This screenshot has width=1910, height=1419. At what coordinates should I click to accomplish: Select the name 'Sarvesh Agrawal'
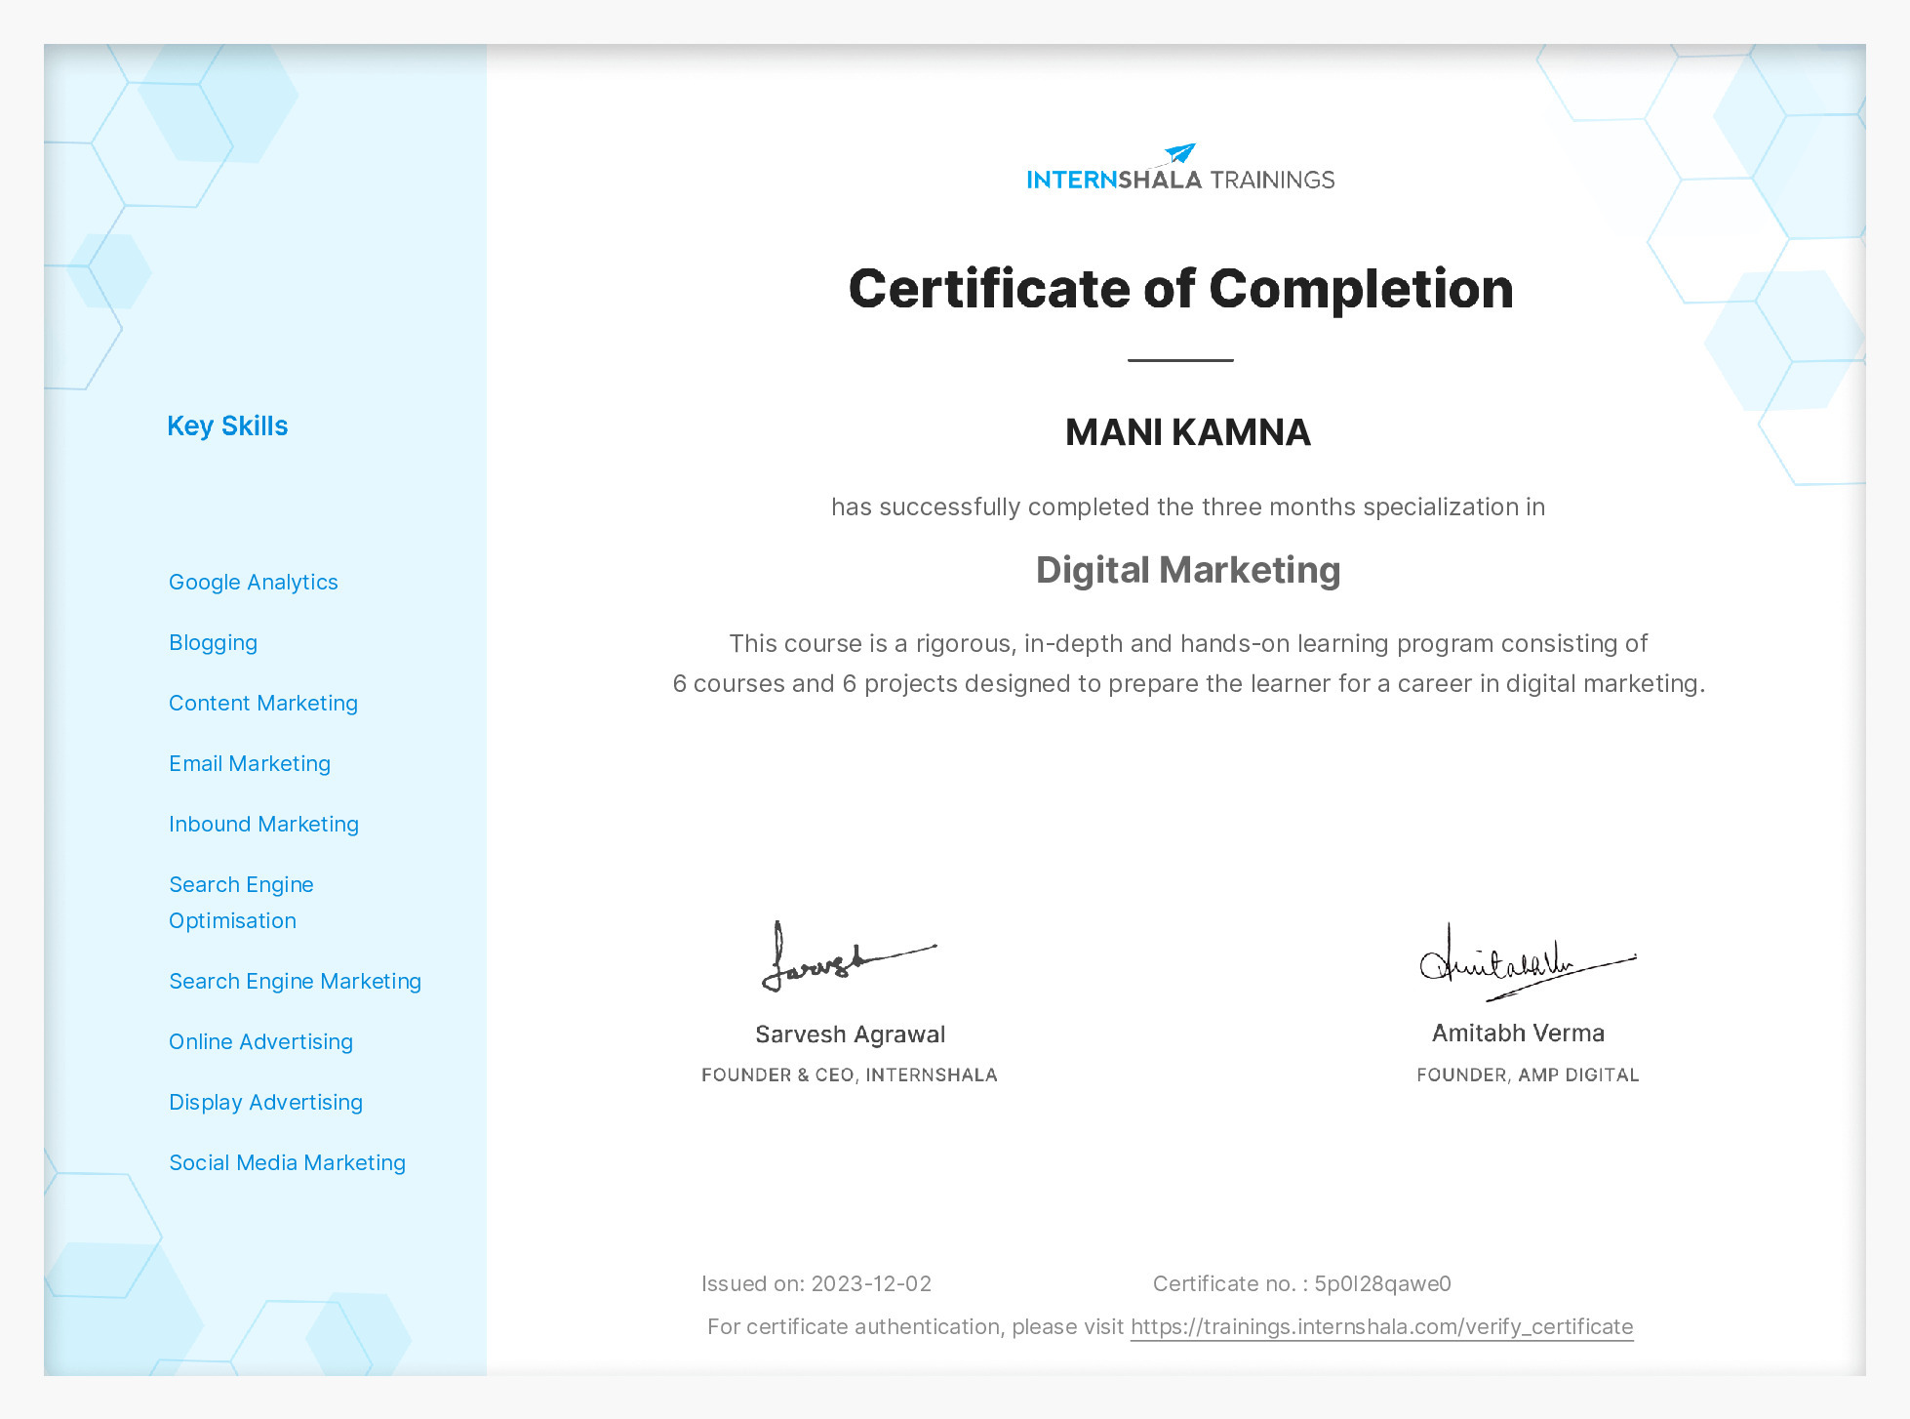[x=850, y=1034]
